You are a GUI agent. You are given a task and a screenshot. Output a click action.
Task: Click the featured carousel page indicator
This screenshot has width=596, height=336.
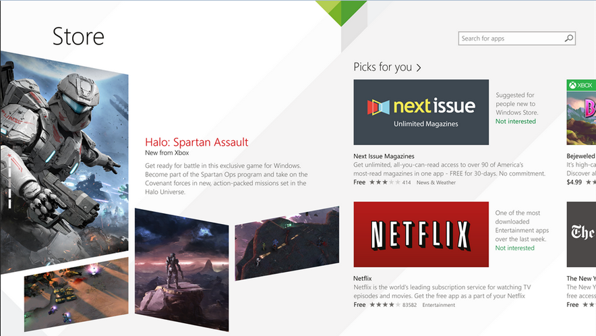10,183
